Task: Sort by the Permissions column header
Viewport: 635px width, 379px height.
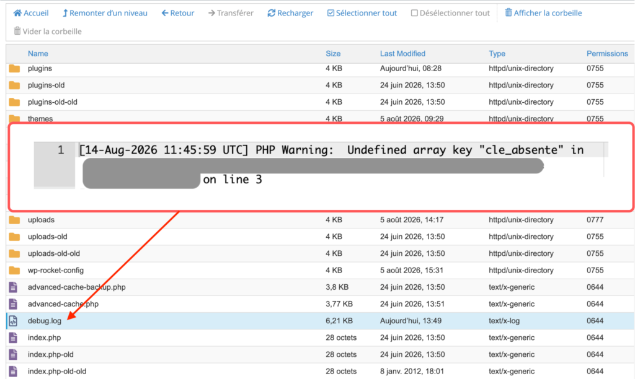Action: (x=607, y=53)
